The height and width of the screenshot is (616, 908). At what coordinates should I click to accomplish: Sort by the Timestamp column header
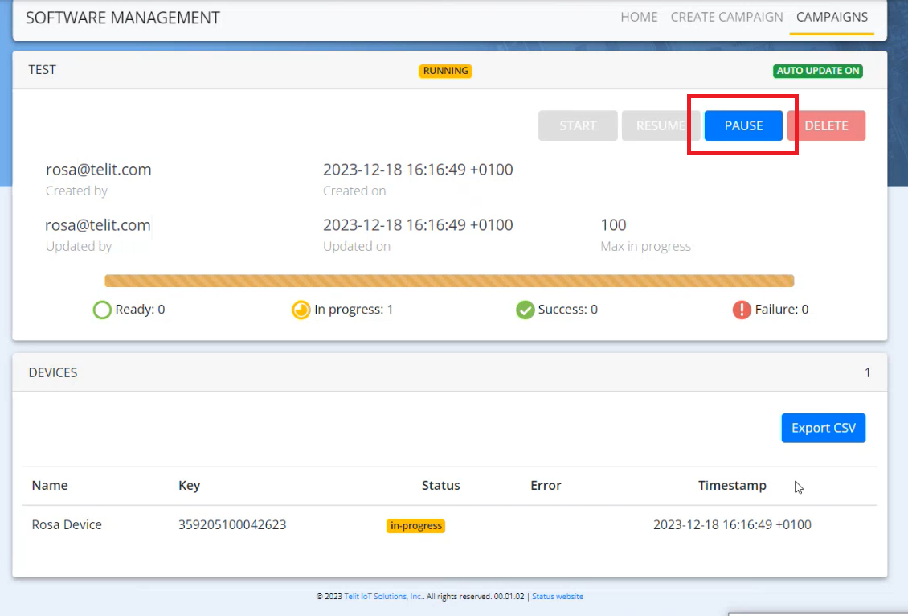coord(732,485)
